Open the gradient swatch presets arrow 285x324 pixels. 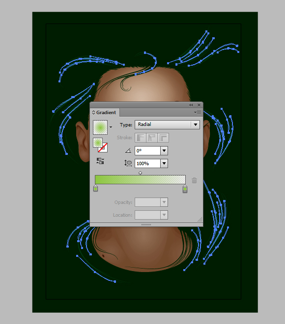pos(111,127)
